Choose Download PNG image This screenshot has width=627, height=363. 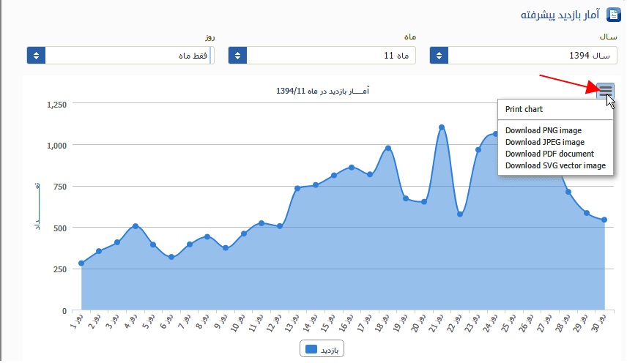(543, 130)
